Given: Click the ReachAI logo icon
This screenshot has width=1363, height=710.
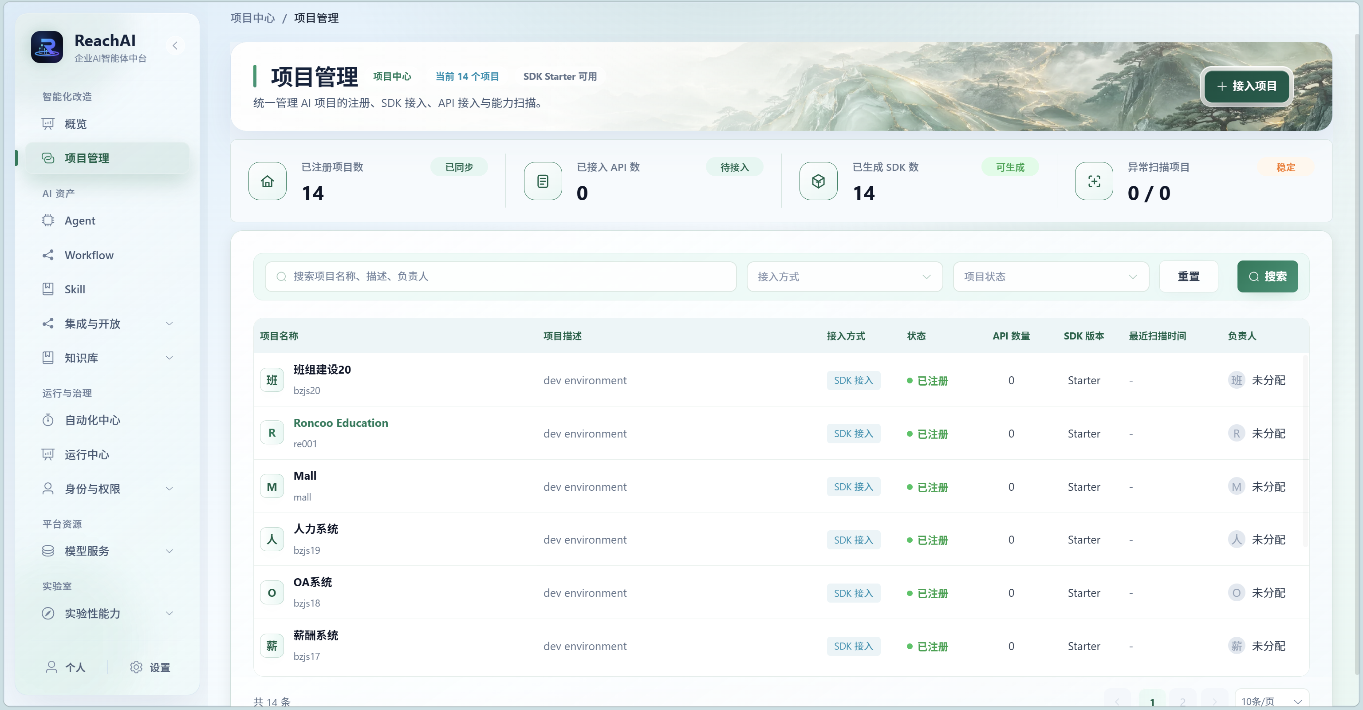Looking at the screenshot, I should (47, 47).
